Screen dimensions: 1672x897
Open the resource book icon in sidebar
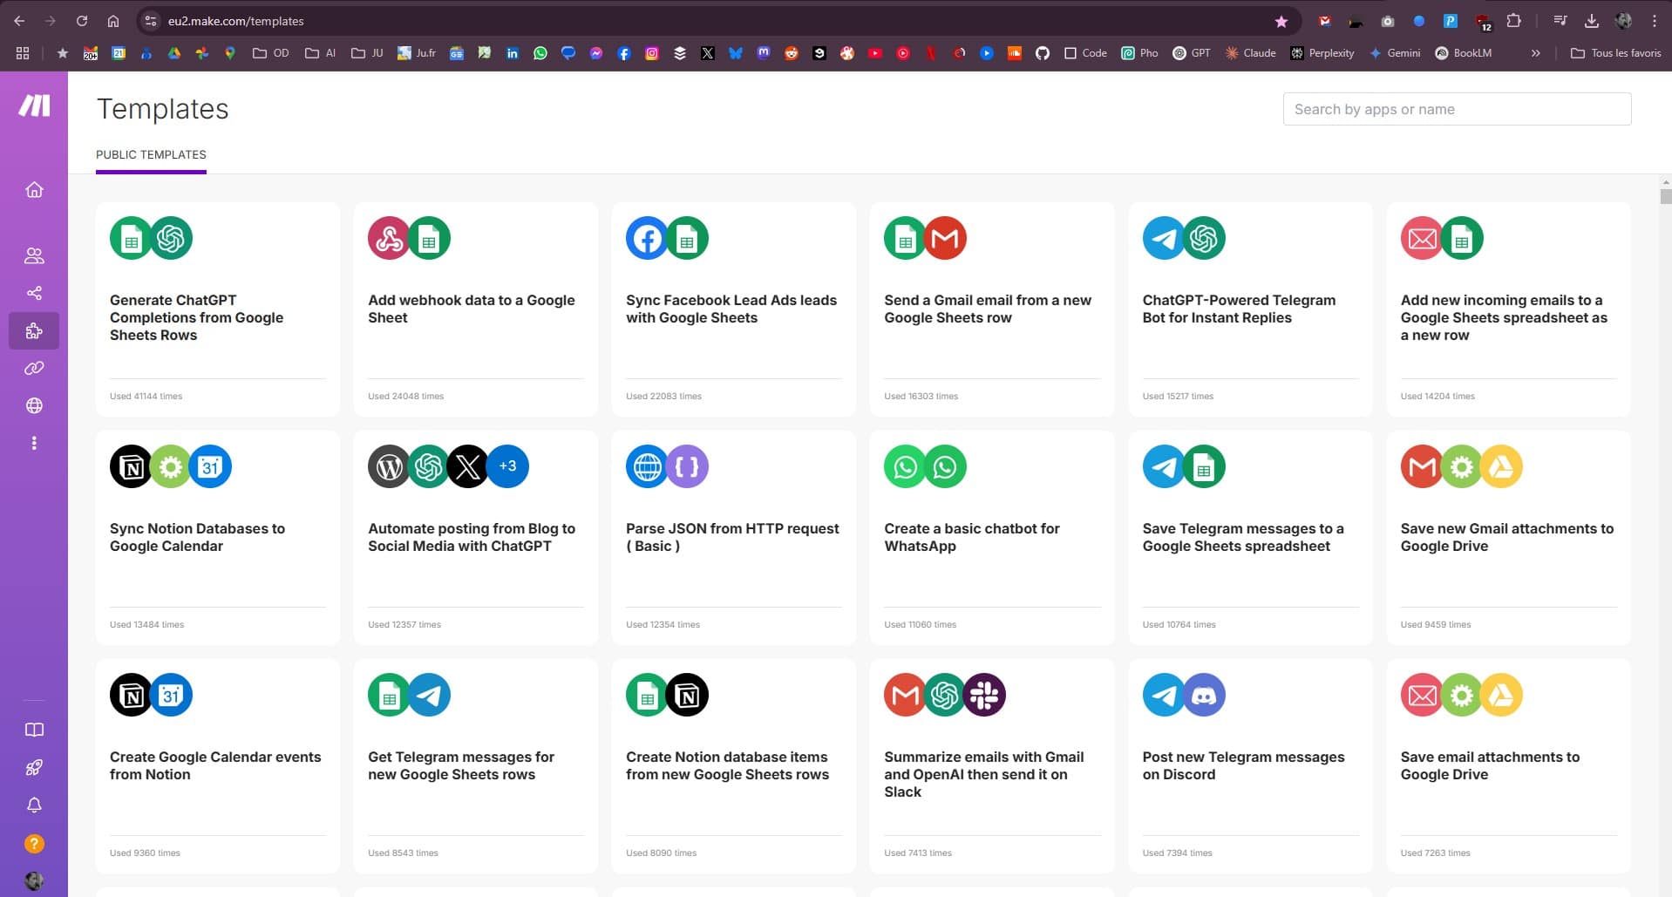pyautogui.click(x=34, y=730)
